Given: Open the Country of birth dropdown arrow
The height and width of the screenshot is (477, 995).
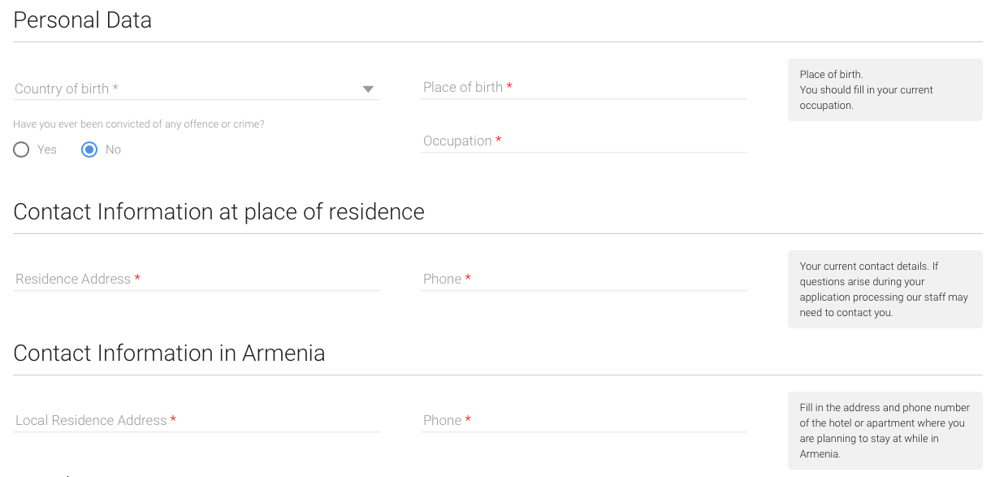Looking at the screenshot, I should click(368, 89).
